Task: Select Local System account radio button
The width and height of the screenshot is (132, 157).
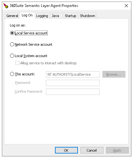Action: click(12, 56)
